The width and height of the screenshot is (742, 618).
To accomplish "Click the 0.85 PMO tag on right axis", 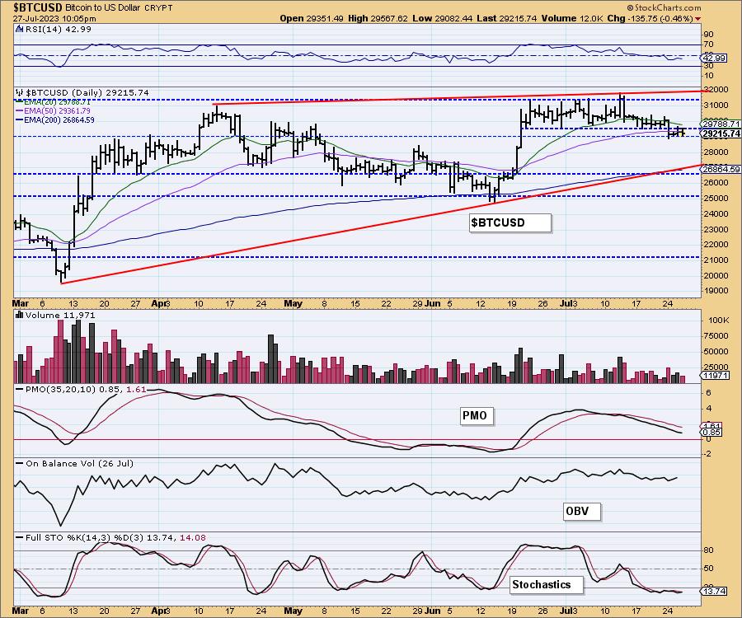I will click(x=711, y=432).
